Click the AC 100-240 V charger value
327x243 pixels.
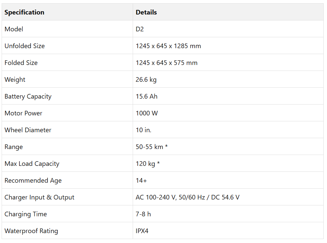[x=187, y=197]
